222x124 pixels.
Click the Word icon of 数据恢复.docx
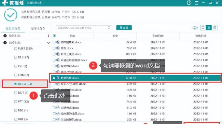(x=58, y=78)
